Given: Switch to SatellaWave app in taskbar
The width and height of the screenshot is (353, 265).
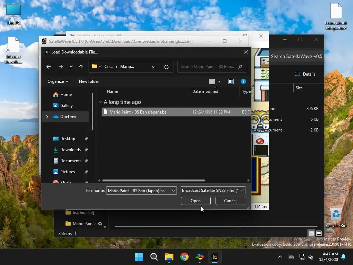Looking at the screenshot, I should [214, 257].
